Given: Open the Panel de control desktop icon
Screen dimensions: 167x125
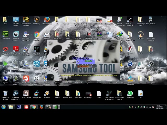Looking at the screenshot, I should [16, 21].
